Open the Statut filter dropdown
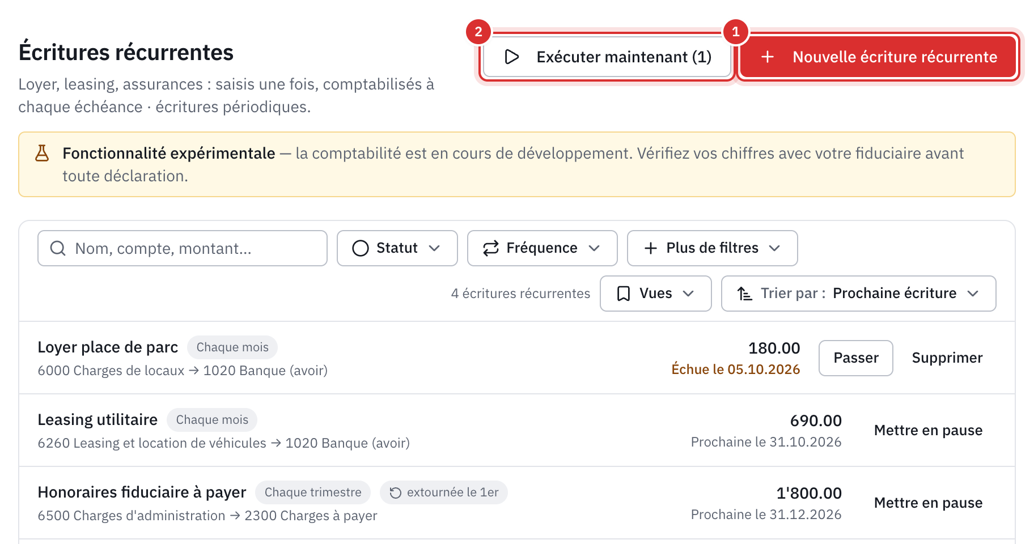Viewport: 1034px width, 544px height. coord(397,248)
